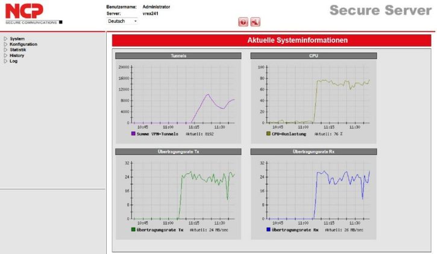Open the Deutsch language dropdown
This screenshot has width=437, height=254.
click(x=122, y=21)
